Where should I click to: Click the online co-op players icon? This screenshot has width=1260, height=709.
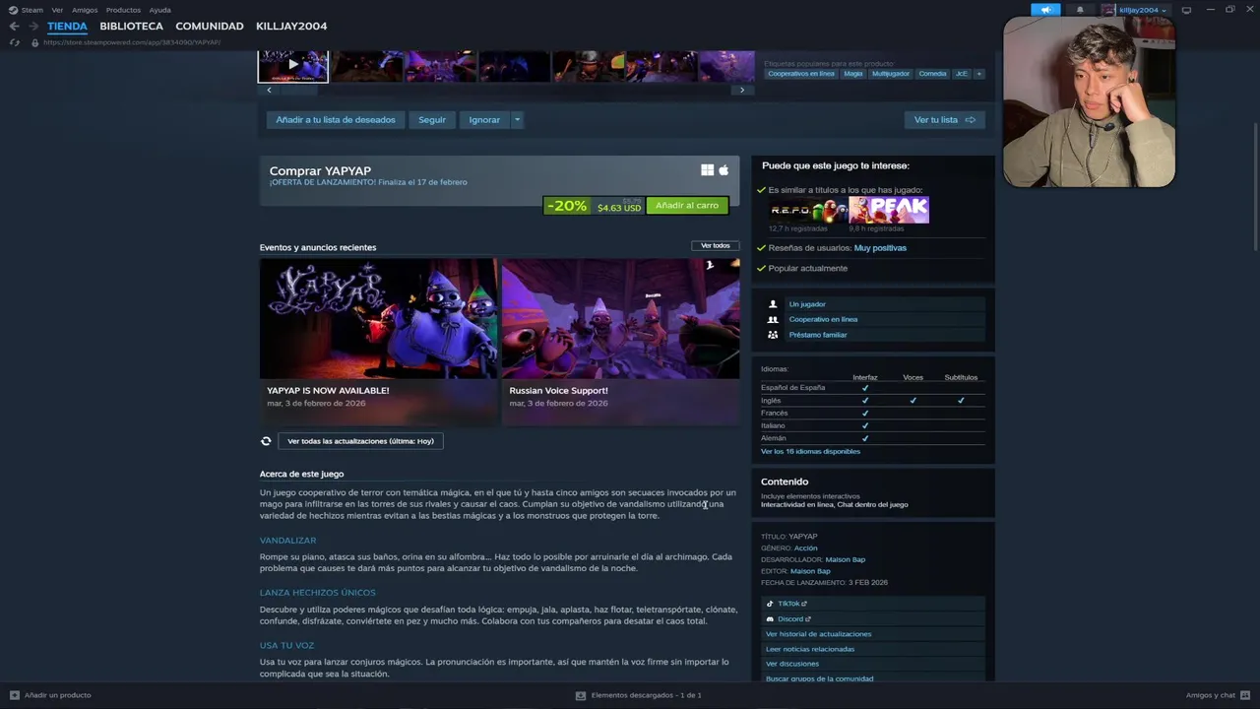(x=773, y=319)
